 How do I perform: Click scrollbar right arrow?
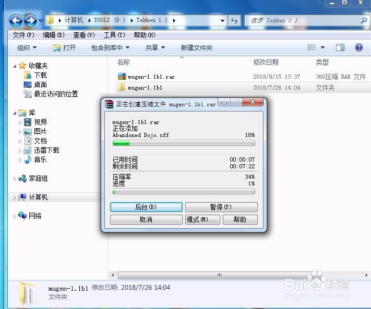[x=366, y=275]
